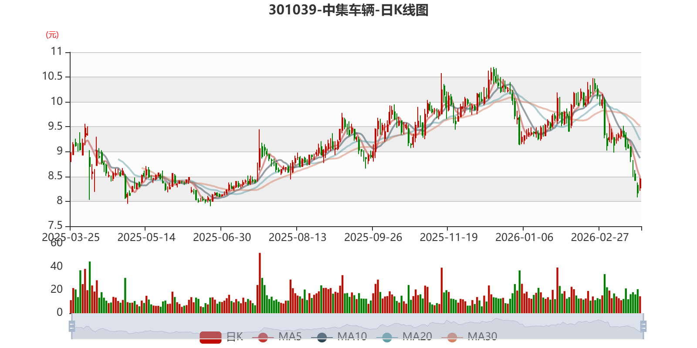Viewport: 697px width, 348px height.
Task: Click the 2025-08-13 date axis label
Action: pos(298,238)
